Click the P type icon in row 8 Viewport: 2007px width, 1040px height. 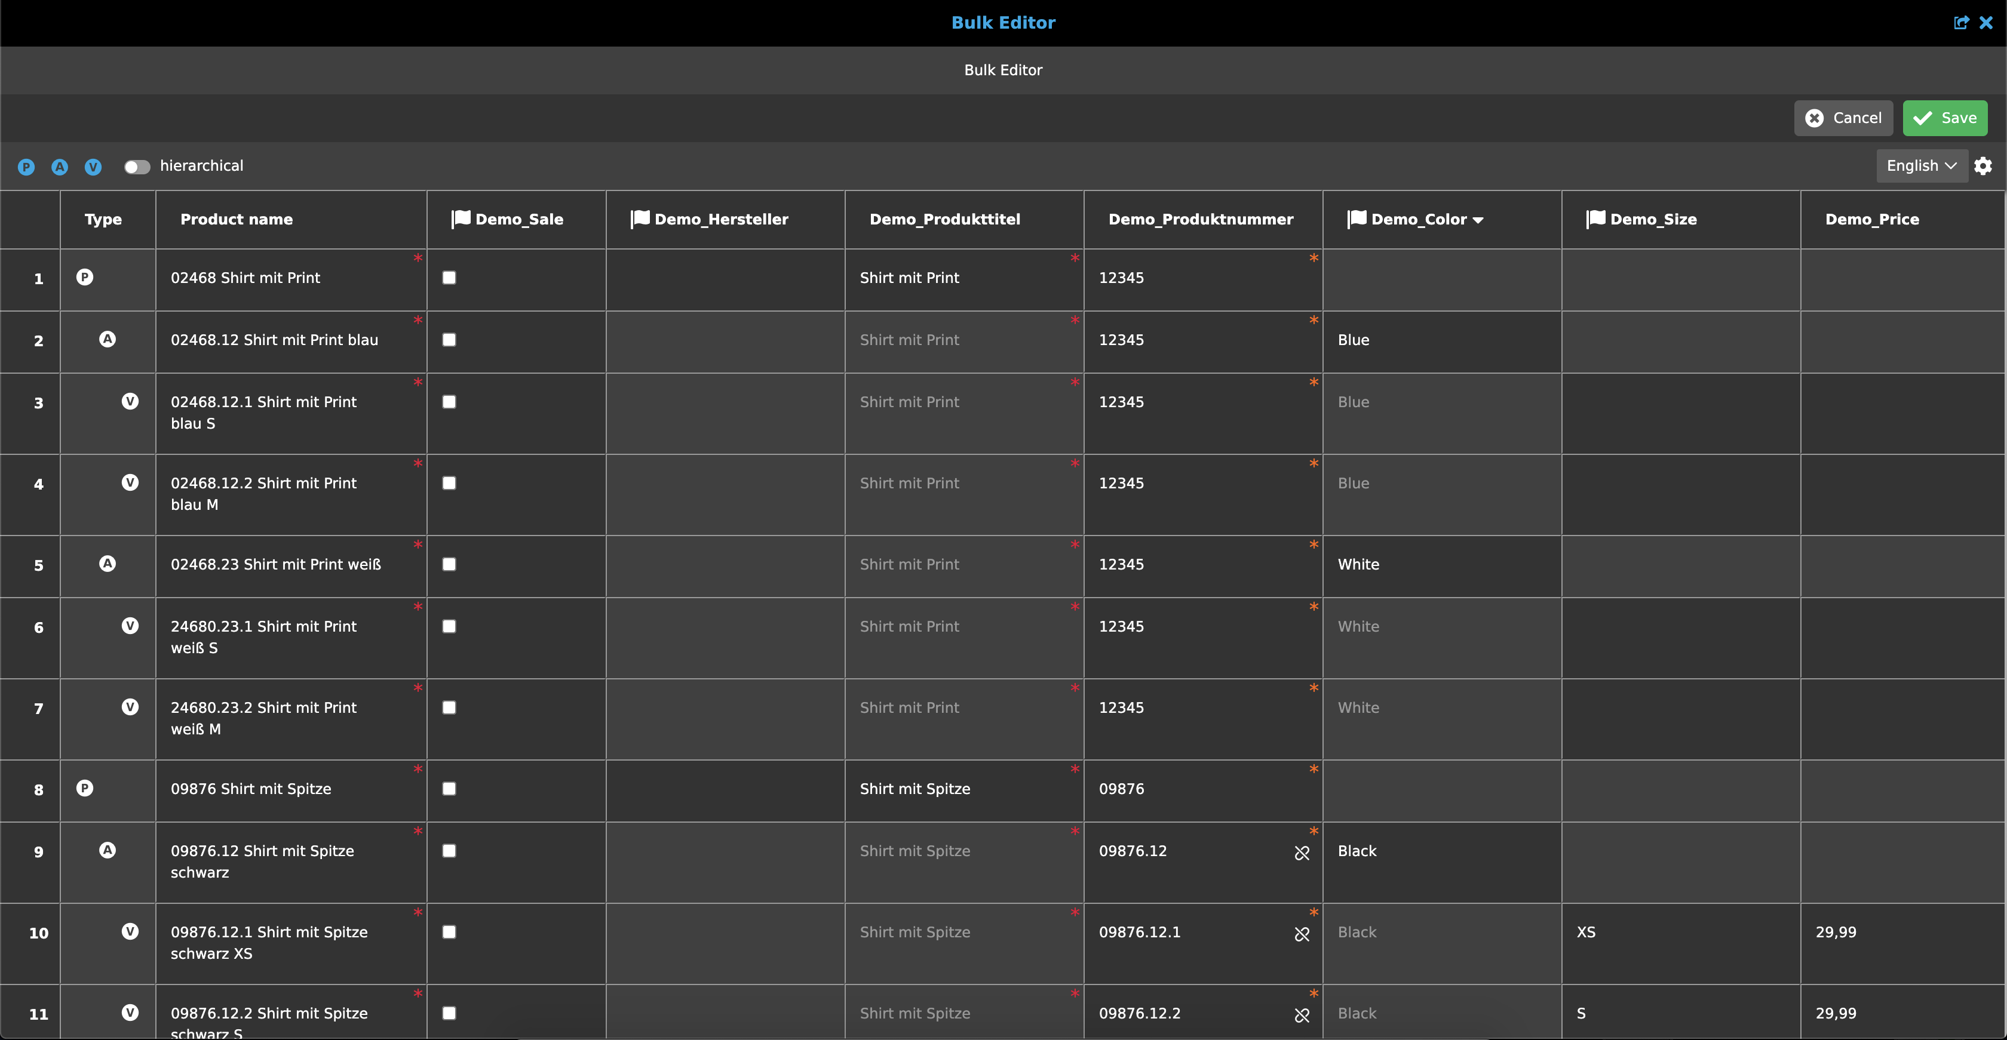(x=85, y=788)
